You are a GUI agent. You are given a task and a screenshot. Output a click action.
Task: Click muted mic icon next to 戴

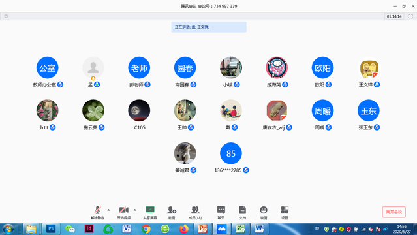pyautogui.click(x=234, y=127)
